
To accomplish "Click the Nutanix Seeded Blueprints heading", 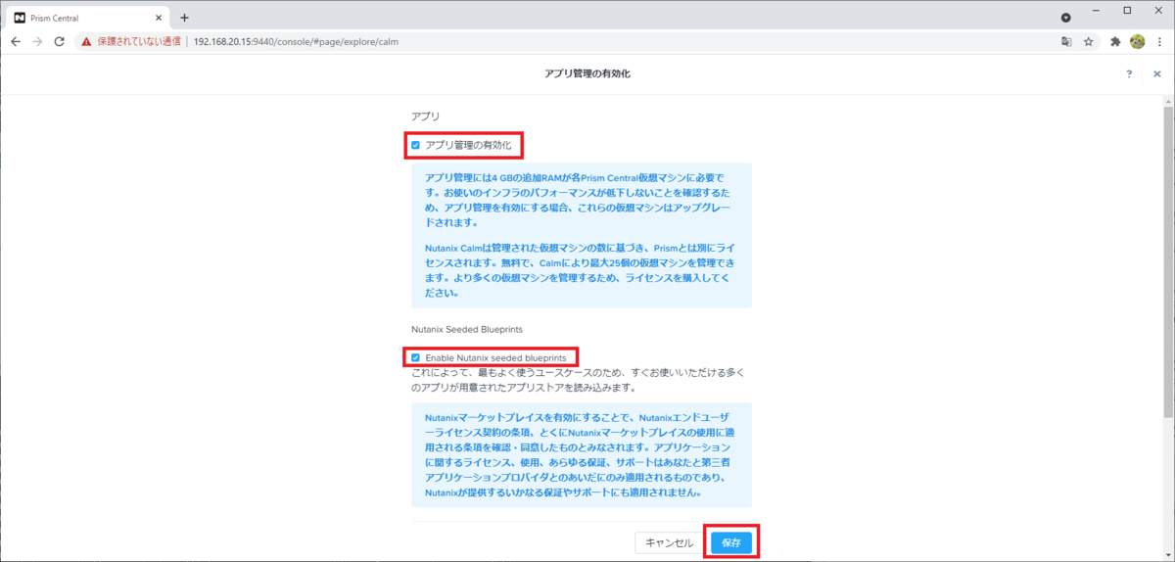I will click(x=466, y=330).
